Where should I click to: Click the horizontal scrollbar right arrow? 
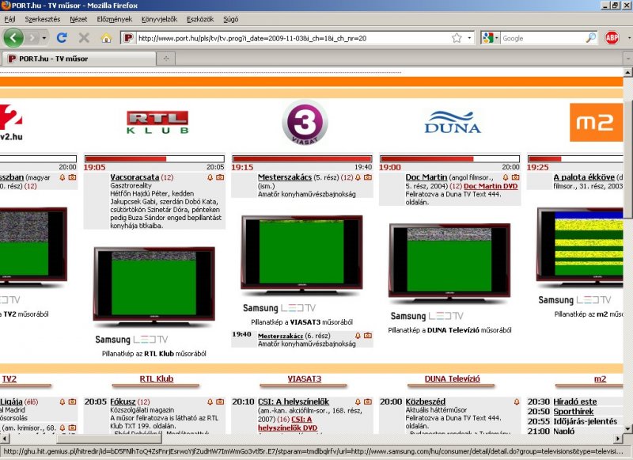tap(619, 438)
